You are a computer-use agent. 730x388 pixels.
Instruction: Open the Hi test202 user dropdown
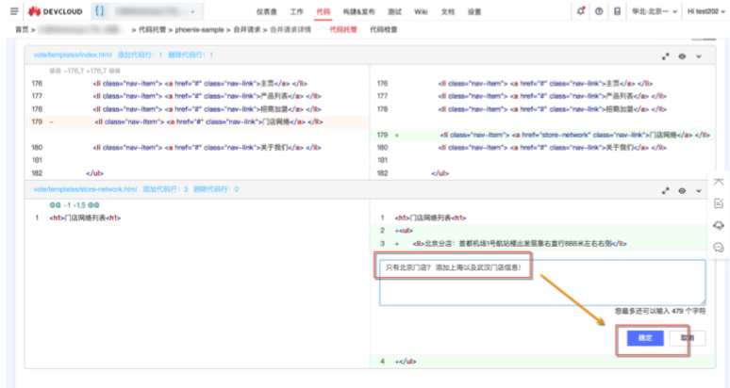pos(706,11)
